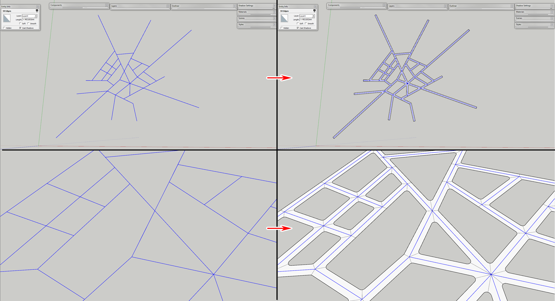
Task: Click the Length field in right Entity Info
Action: click(x=307, y=20)
